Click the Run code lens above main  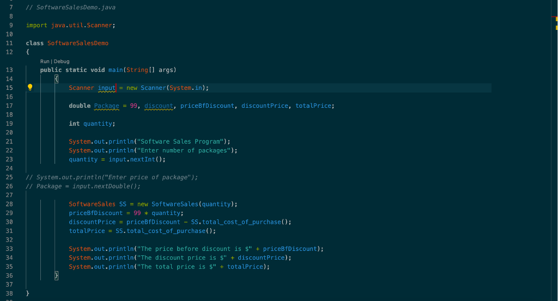pyautogui.click(x=45, y=62)
